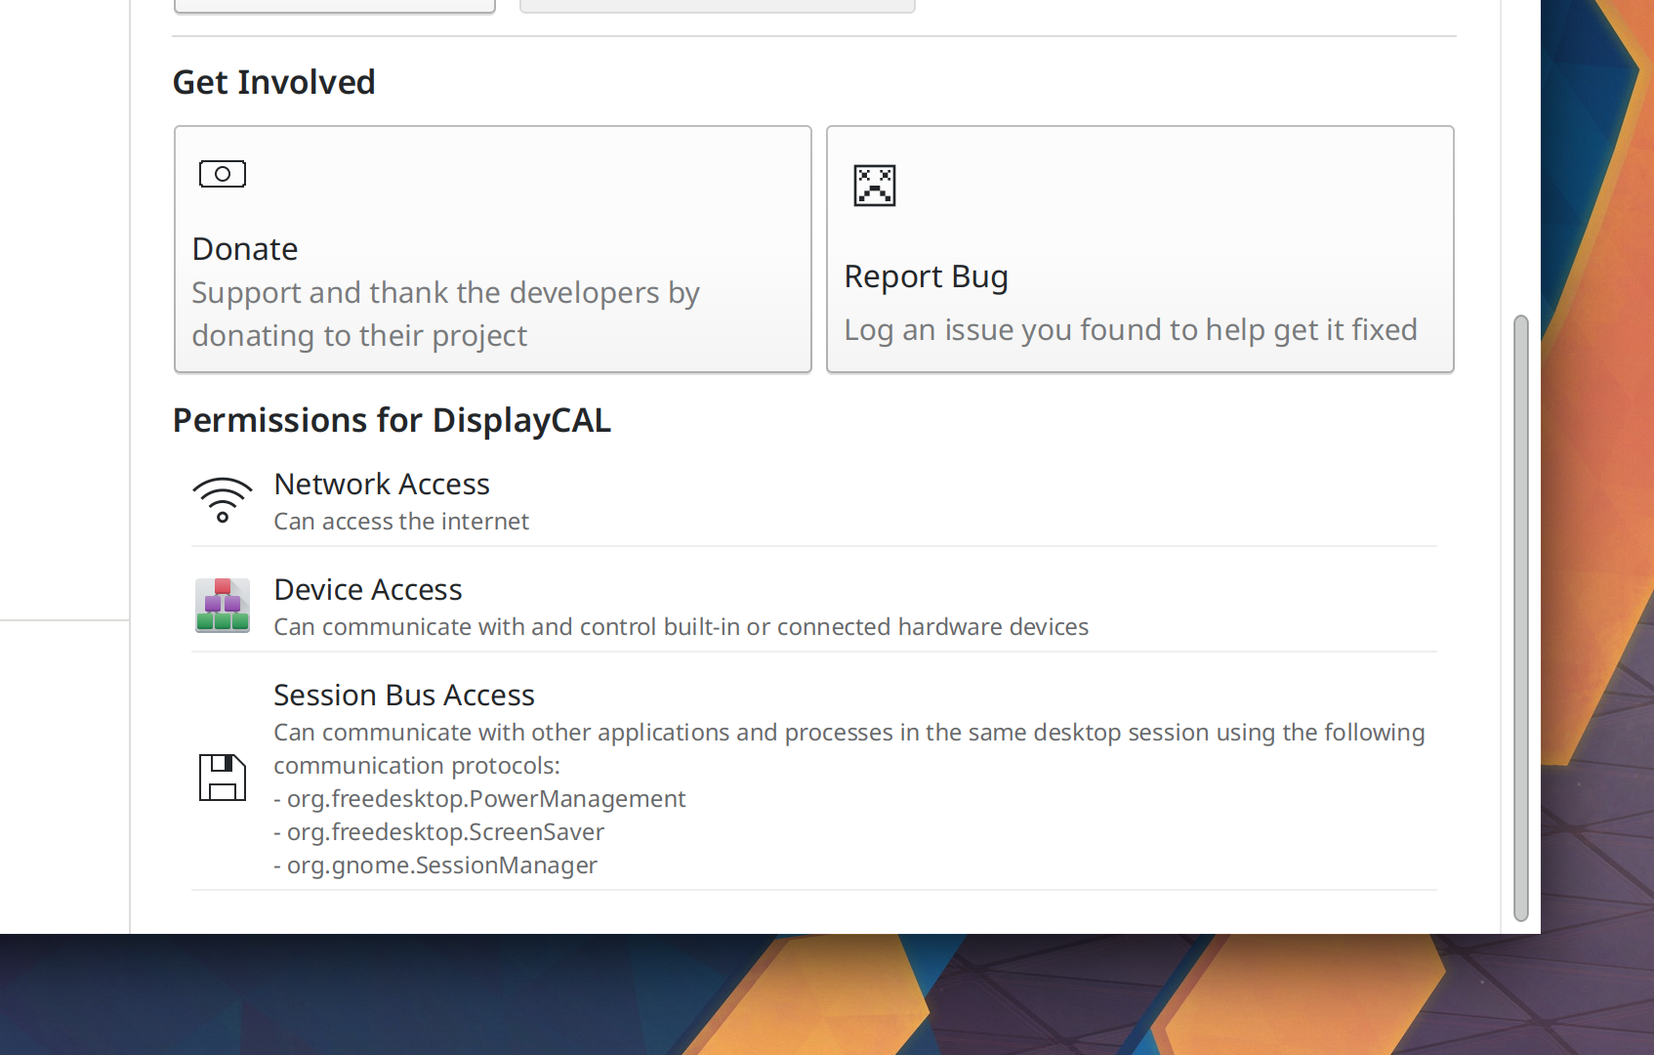Viewport: 1654px width, 1055px height.
Task: Select the Device Access permission label
Action: point(368,590)
